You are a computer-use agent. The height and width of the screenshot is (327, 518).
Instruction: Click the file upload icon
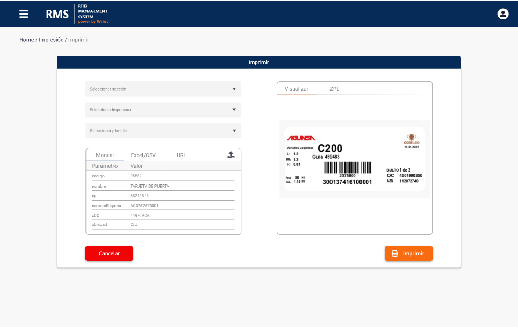point(231,154)
